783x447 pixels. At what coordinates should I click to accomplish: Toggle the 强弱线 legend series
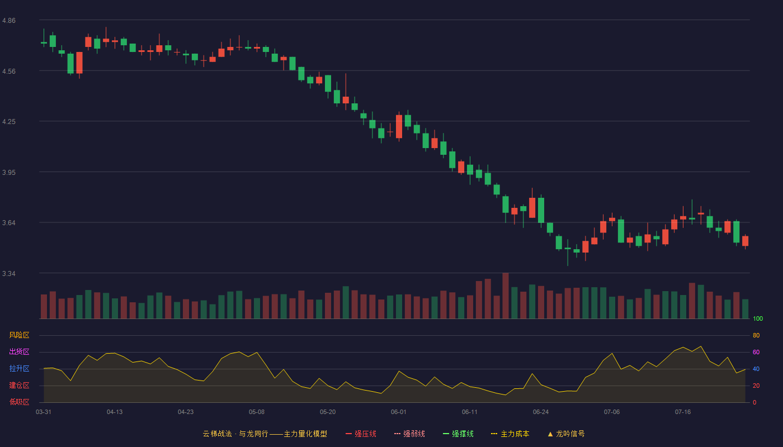(x=409, y=434)
